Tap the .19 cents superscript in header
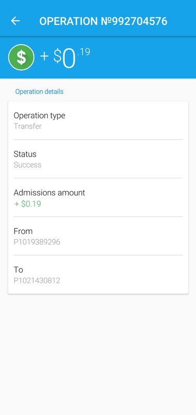This screenshot has width=196, height=415. point(84,52)
